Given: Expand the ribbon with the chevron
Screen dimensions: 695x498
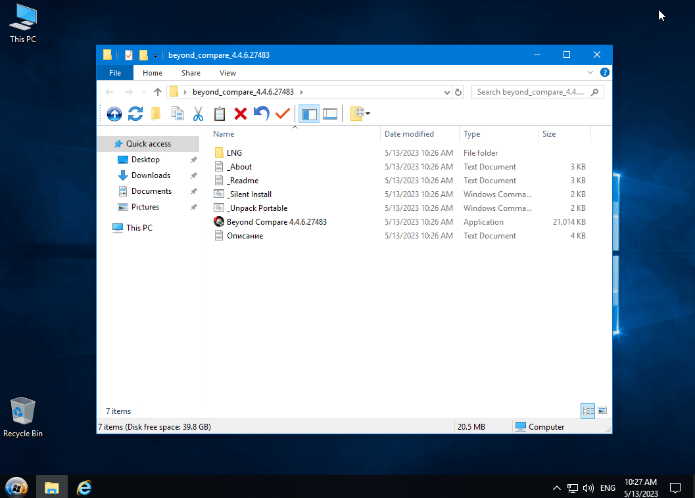Looking at the screenshot, I should point(590,73).
